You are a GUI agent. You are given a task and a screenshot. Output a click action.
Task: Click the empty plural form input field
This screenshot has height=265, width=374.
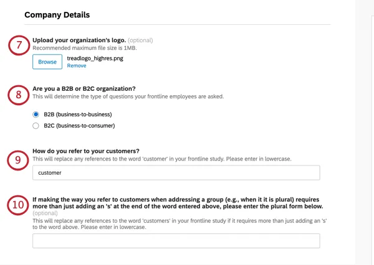click(x=176, y=241)
